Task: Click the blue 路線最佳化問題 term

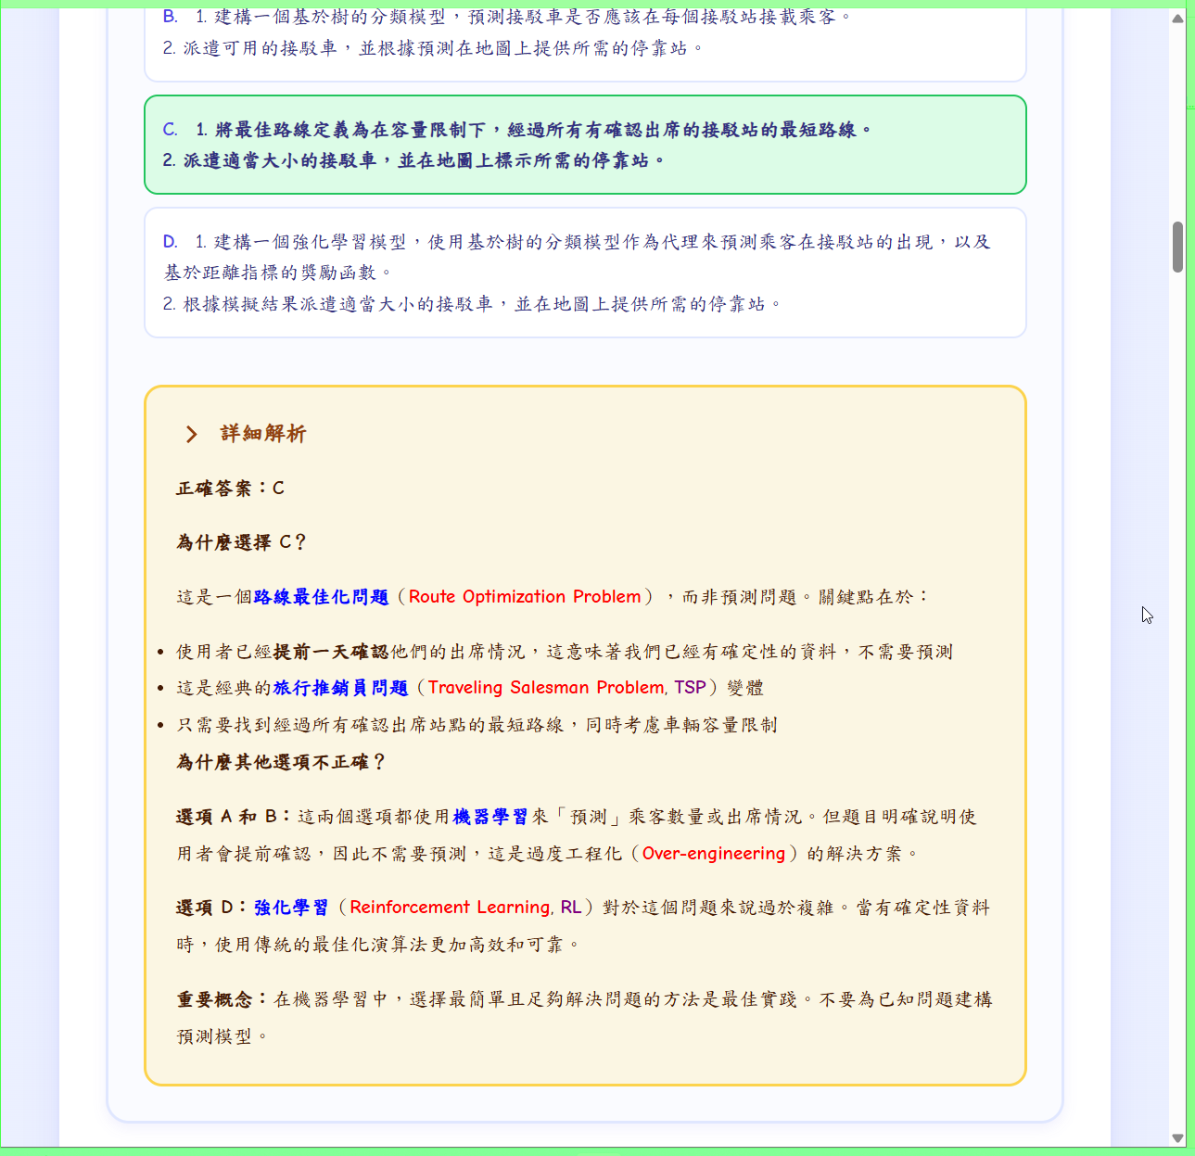Action: tap(321, 597)
